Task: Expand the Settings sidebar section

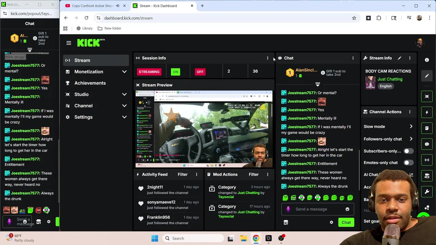Action: 124,117
